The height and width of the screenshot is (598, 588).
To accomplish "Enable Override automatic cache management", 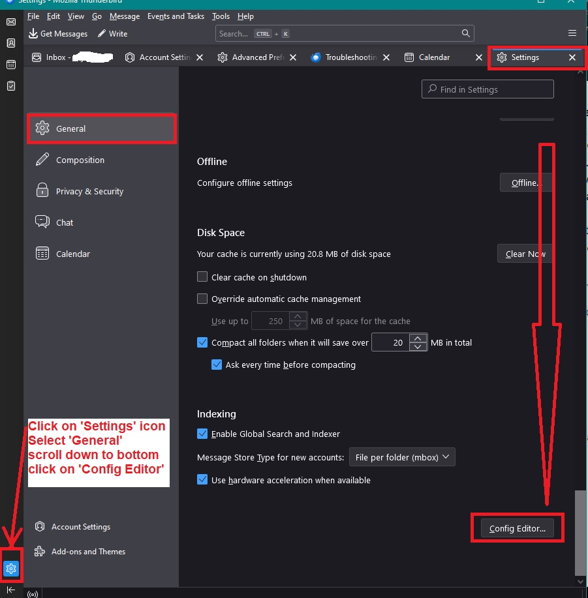I will click(x=202, y=298).
